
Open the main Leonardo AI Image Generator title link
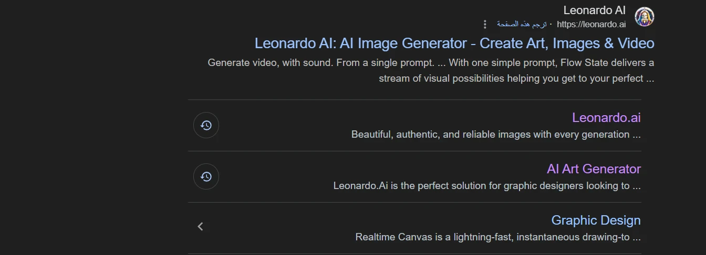pyautogui.click(x=454, y=43)
